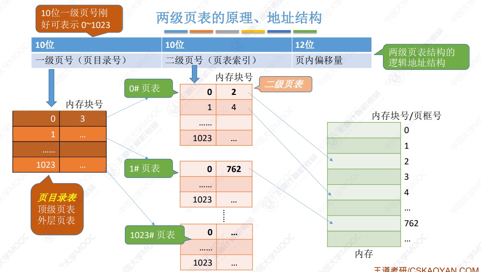Select the 10位 header above 一级页号
The height and width of the screenshot is (272, 481).
tap(96, 45)
